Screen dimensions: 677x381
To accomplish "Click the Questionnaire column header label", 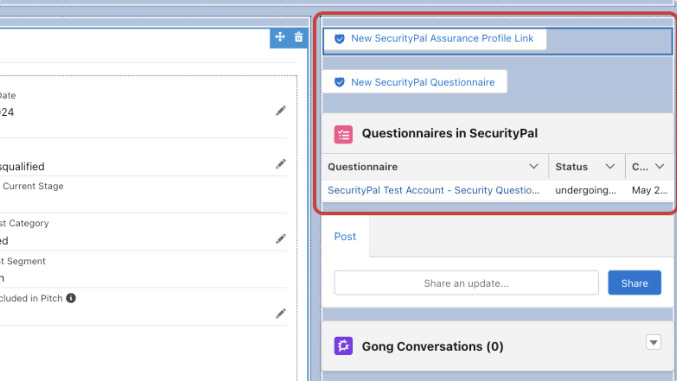I will tap(363, 167).
